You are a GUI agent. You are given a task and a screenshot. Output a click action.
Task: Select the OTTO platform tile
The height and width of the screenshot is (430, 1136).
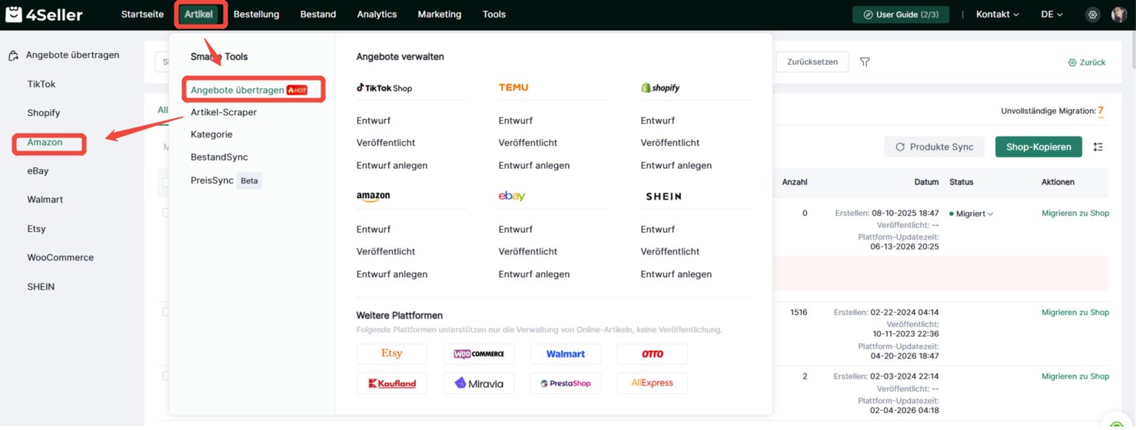point(653,354)
